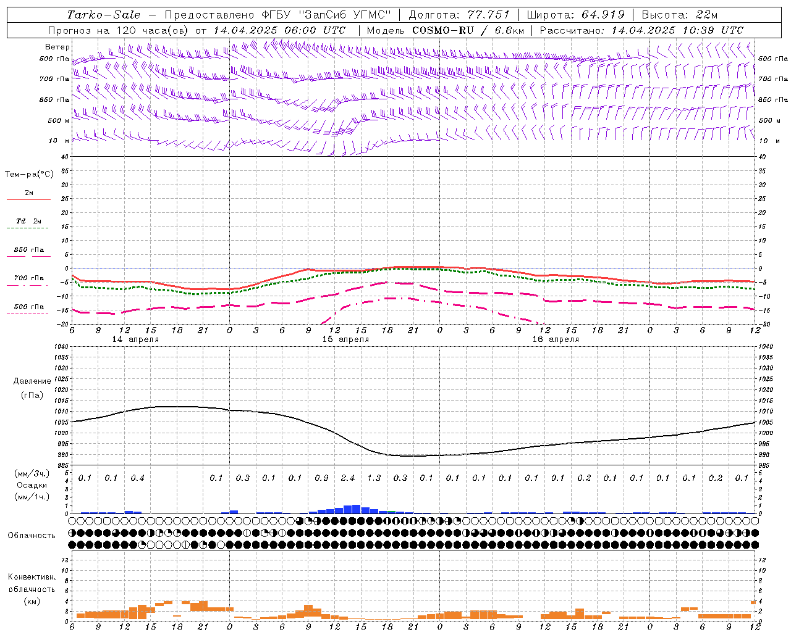This screenshot has width=791, height=632.
Task: Click the Осадки precipitation label
Action: pyautogui.click(x=32, y=485)
